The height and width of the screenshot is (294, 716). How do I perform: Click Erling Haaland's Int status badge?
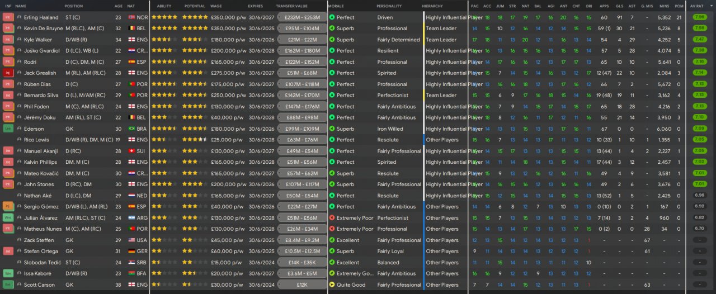click(8, 17)
